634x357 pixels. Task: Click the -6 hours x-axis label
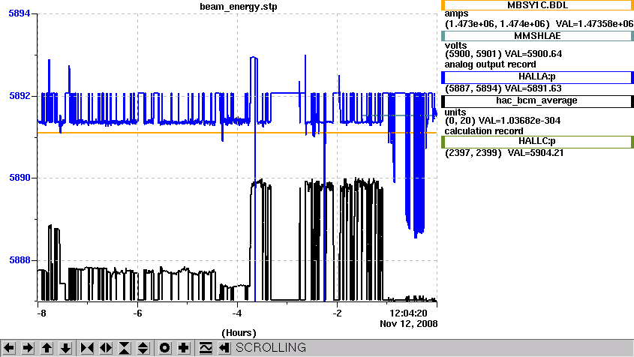137,313
